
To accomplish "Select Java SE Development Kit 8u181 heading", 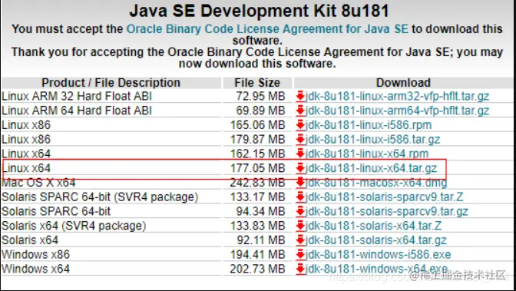I will tap(259, 12).
